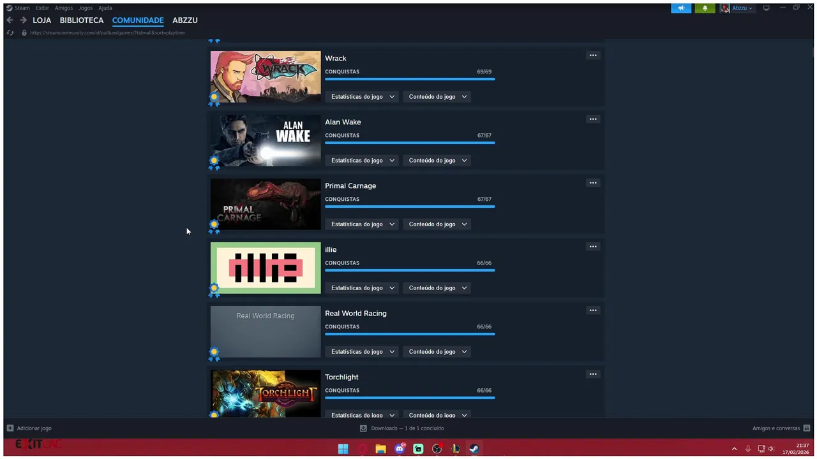
Task: Enter Big Picture mode via monitor icon
Action: click(x=767, y=8)
